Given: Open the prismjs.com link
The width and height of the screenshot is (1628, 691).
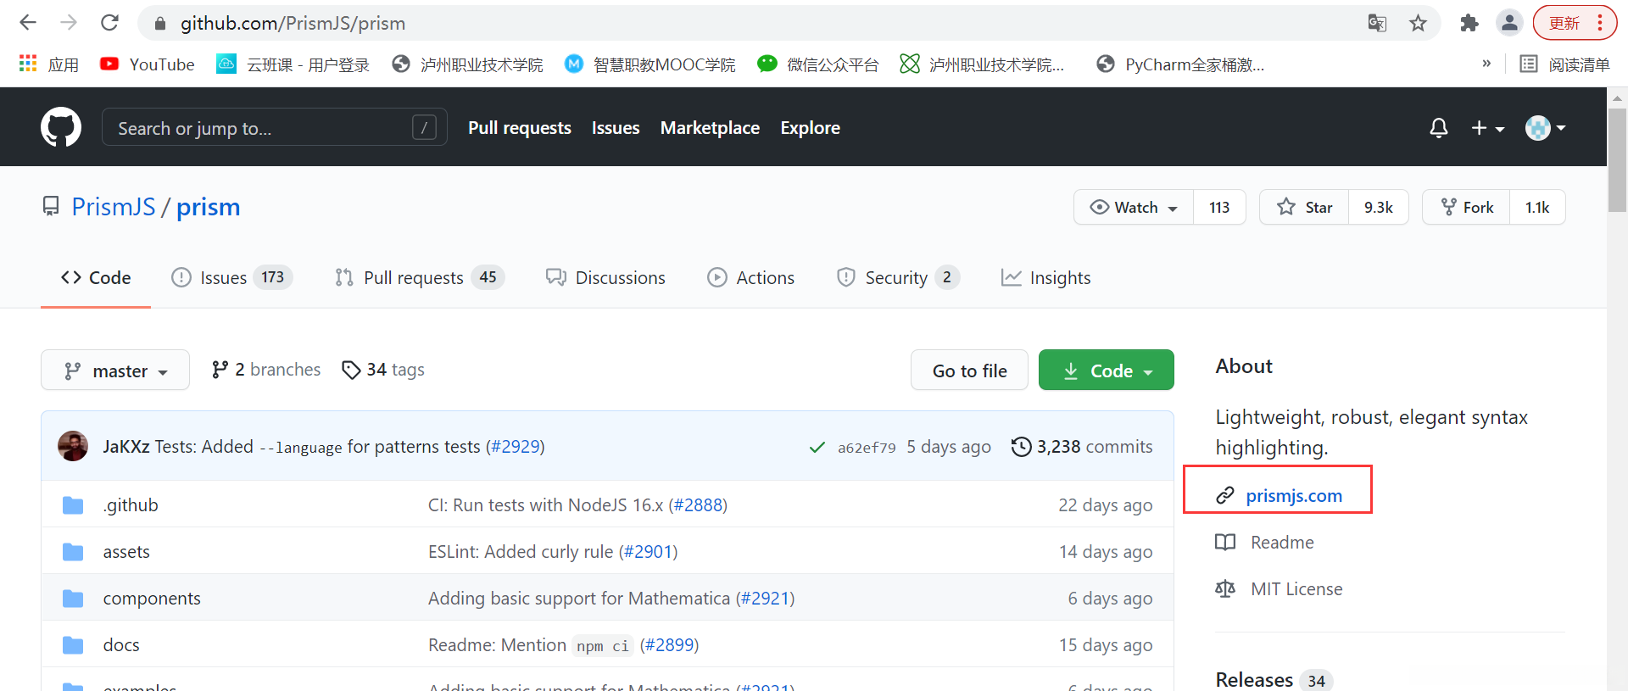Looking at the screenshot, I should [1293, 496].
